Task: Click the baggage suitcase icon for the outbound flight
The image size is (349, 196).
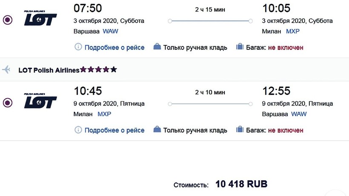Action: (x=240, y=47)
